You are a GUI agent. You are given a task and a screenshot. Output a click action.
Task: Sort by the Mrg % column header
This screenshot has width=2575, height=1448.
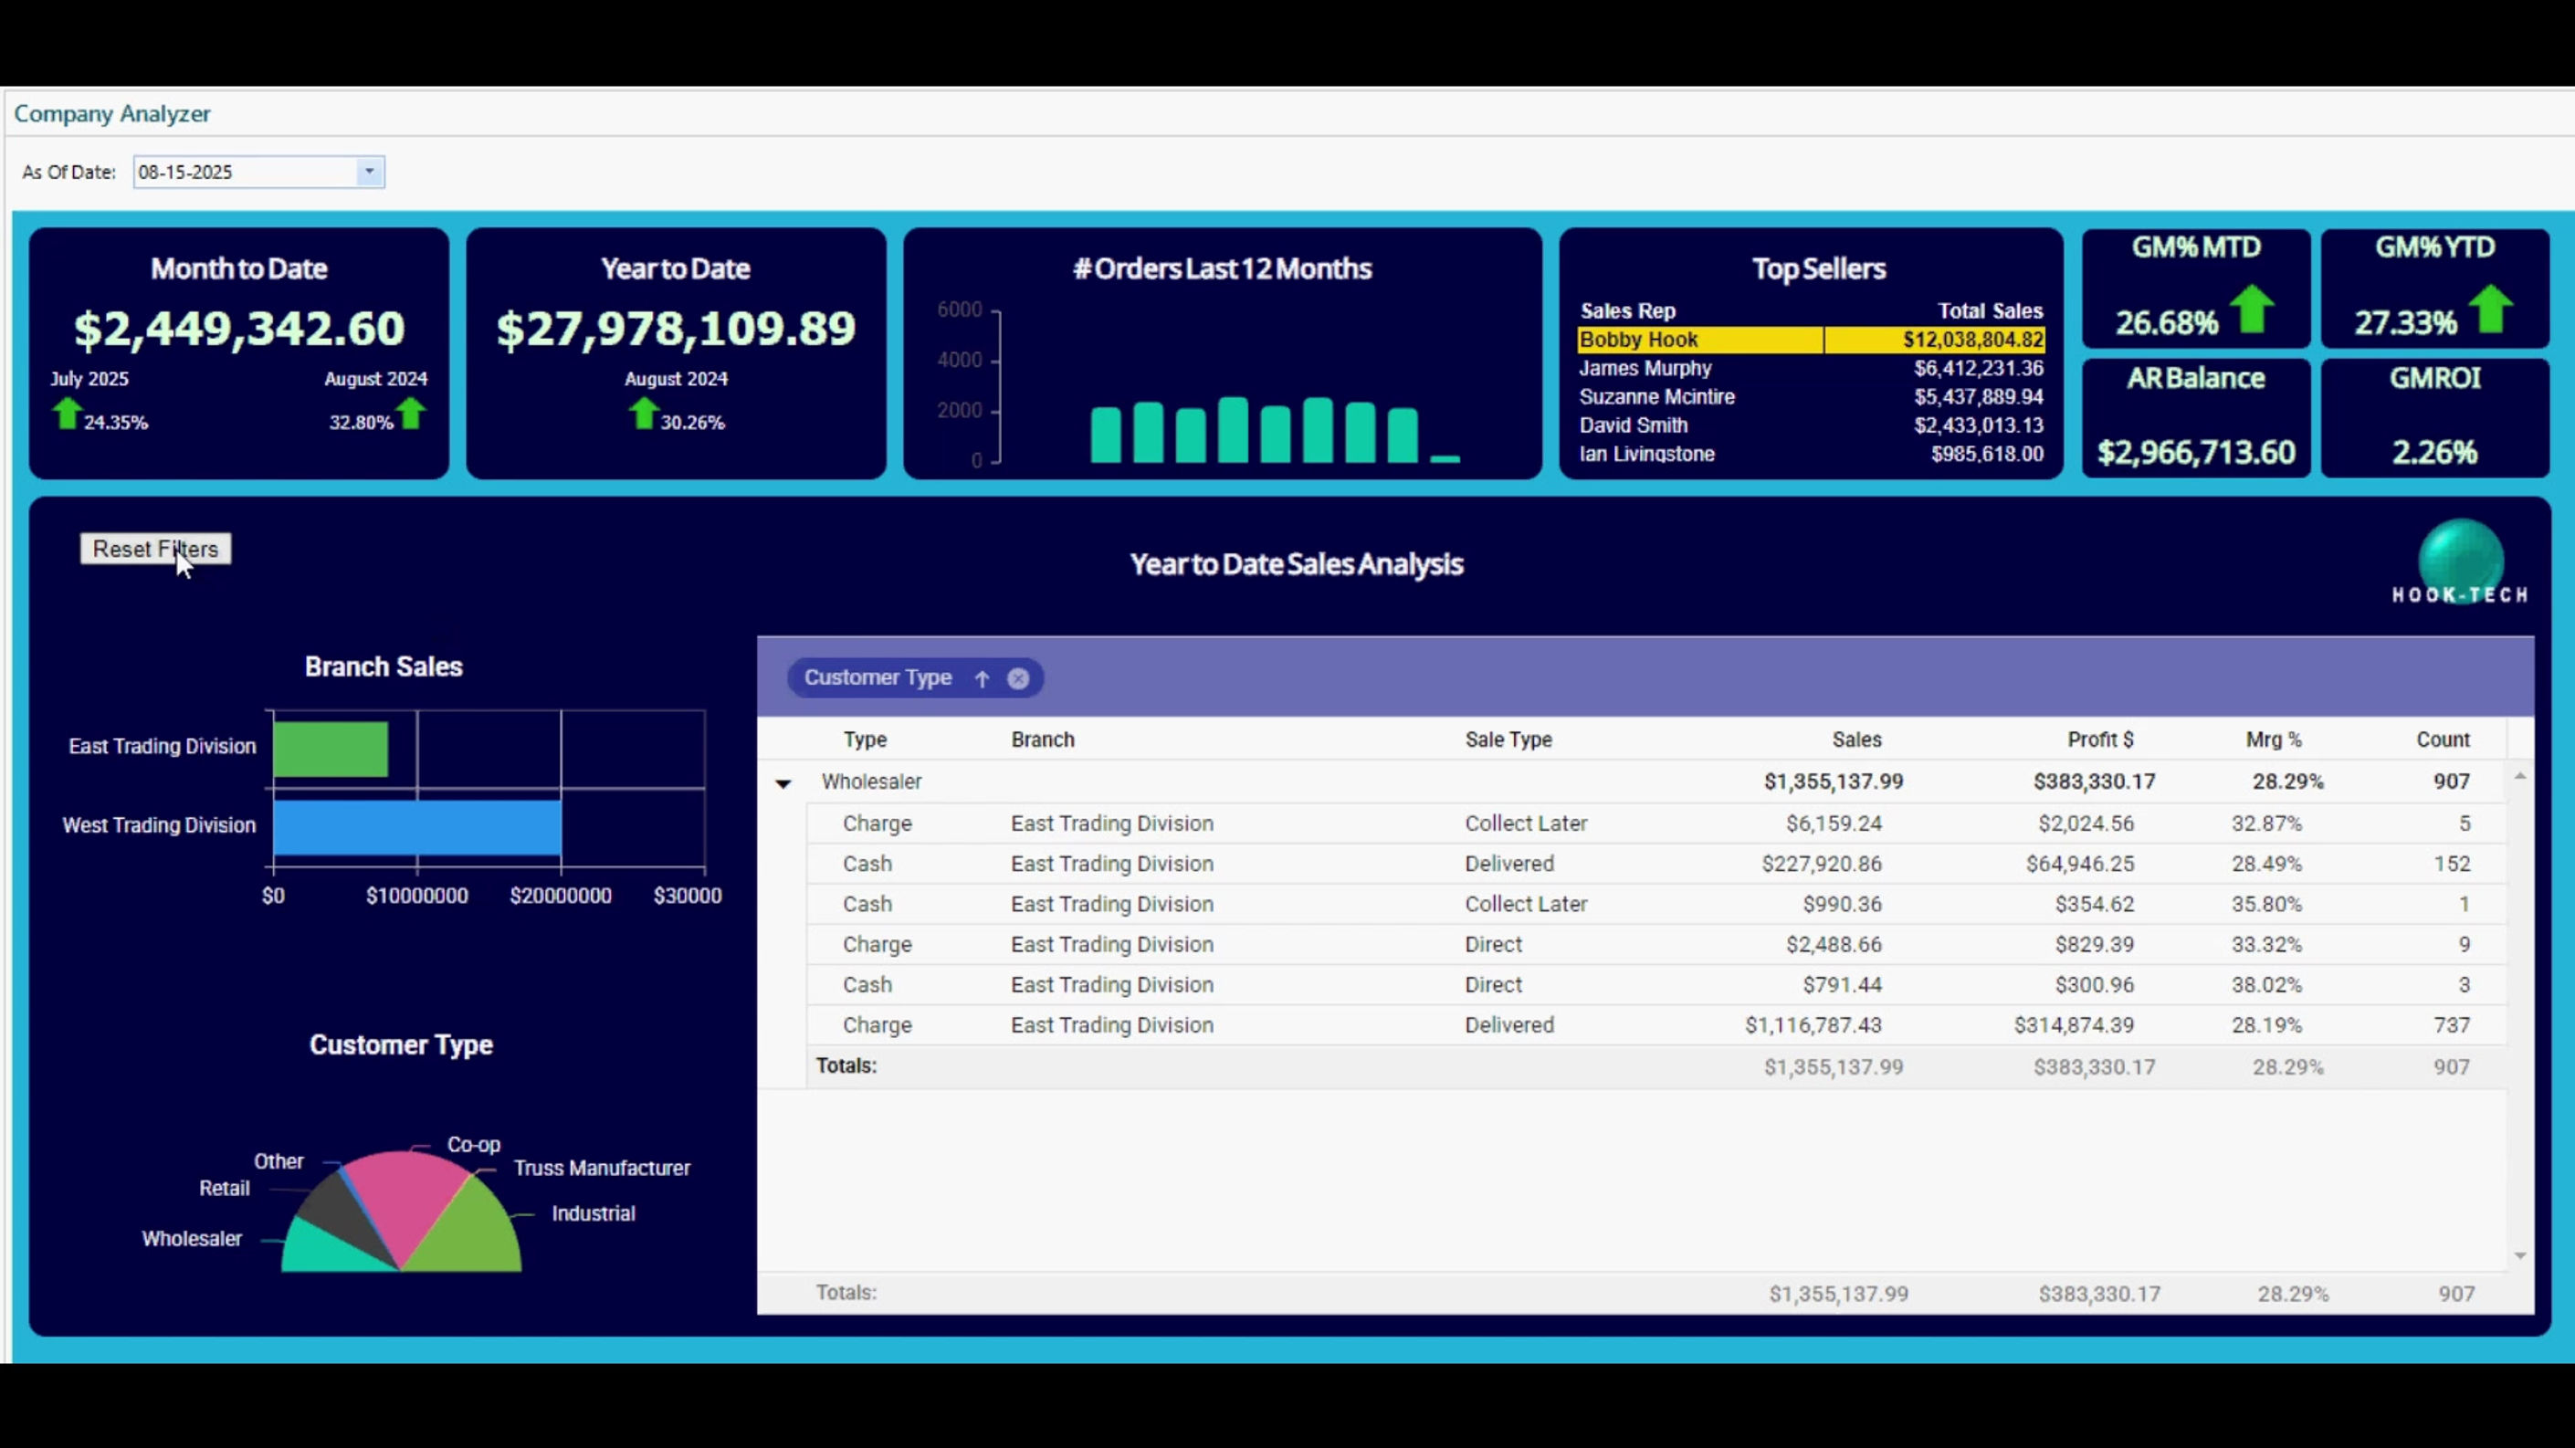coord(2273,740)
